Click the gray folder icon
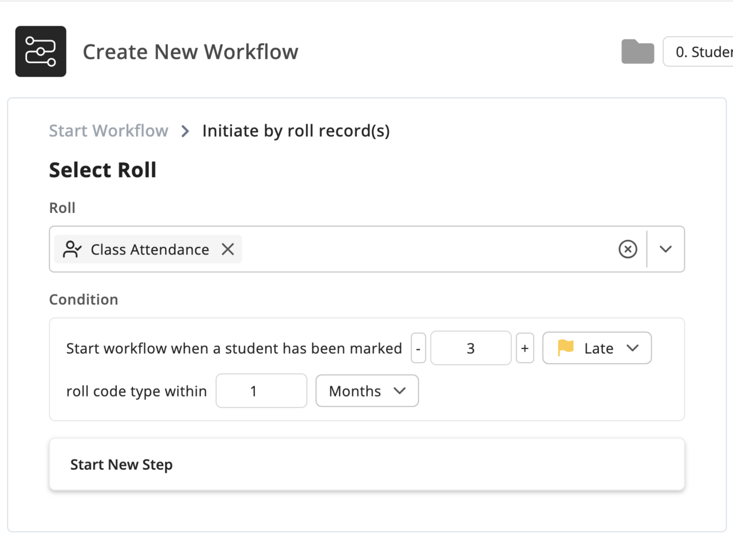The height and width of the screenshot is (543, 733). coord(637,52)
